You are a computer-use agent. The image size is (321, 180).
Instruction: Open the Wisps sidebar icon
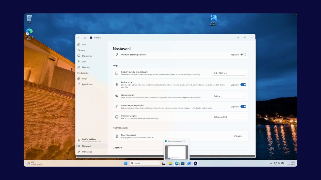79,78
